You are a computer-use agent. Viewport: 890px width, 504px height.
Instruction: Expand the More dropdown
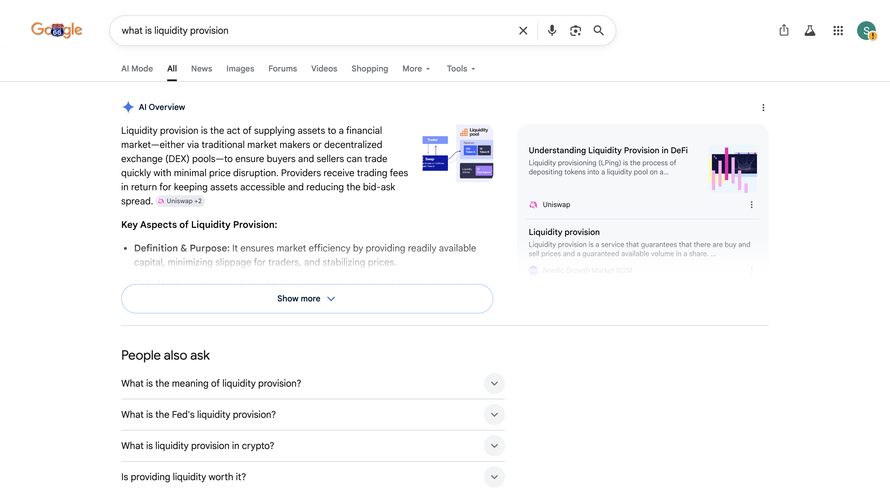(x=416, y=69)
